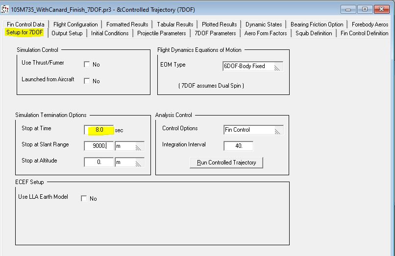This screenshot has height=256, width=395.
Task: Expand the Control Options dropdown
Action: coord(253,130)
